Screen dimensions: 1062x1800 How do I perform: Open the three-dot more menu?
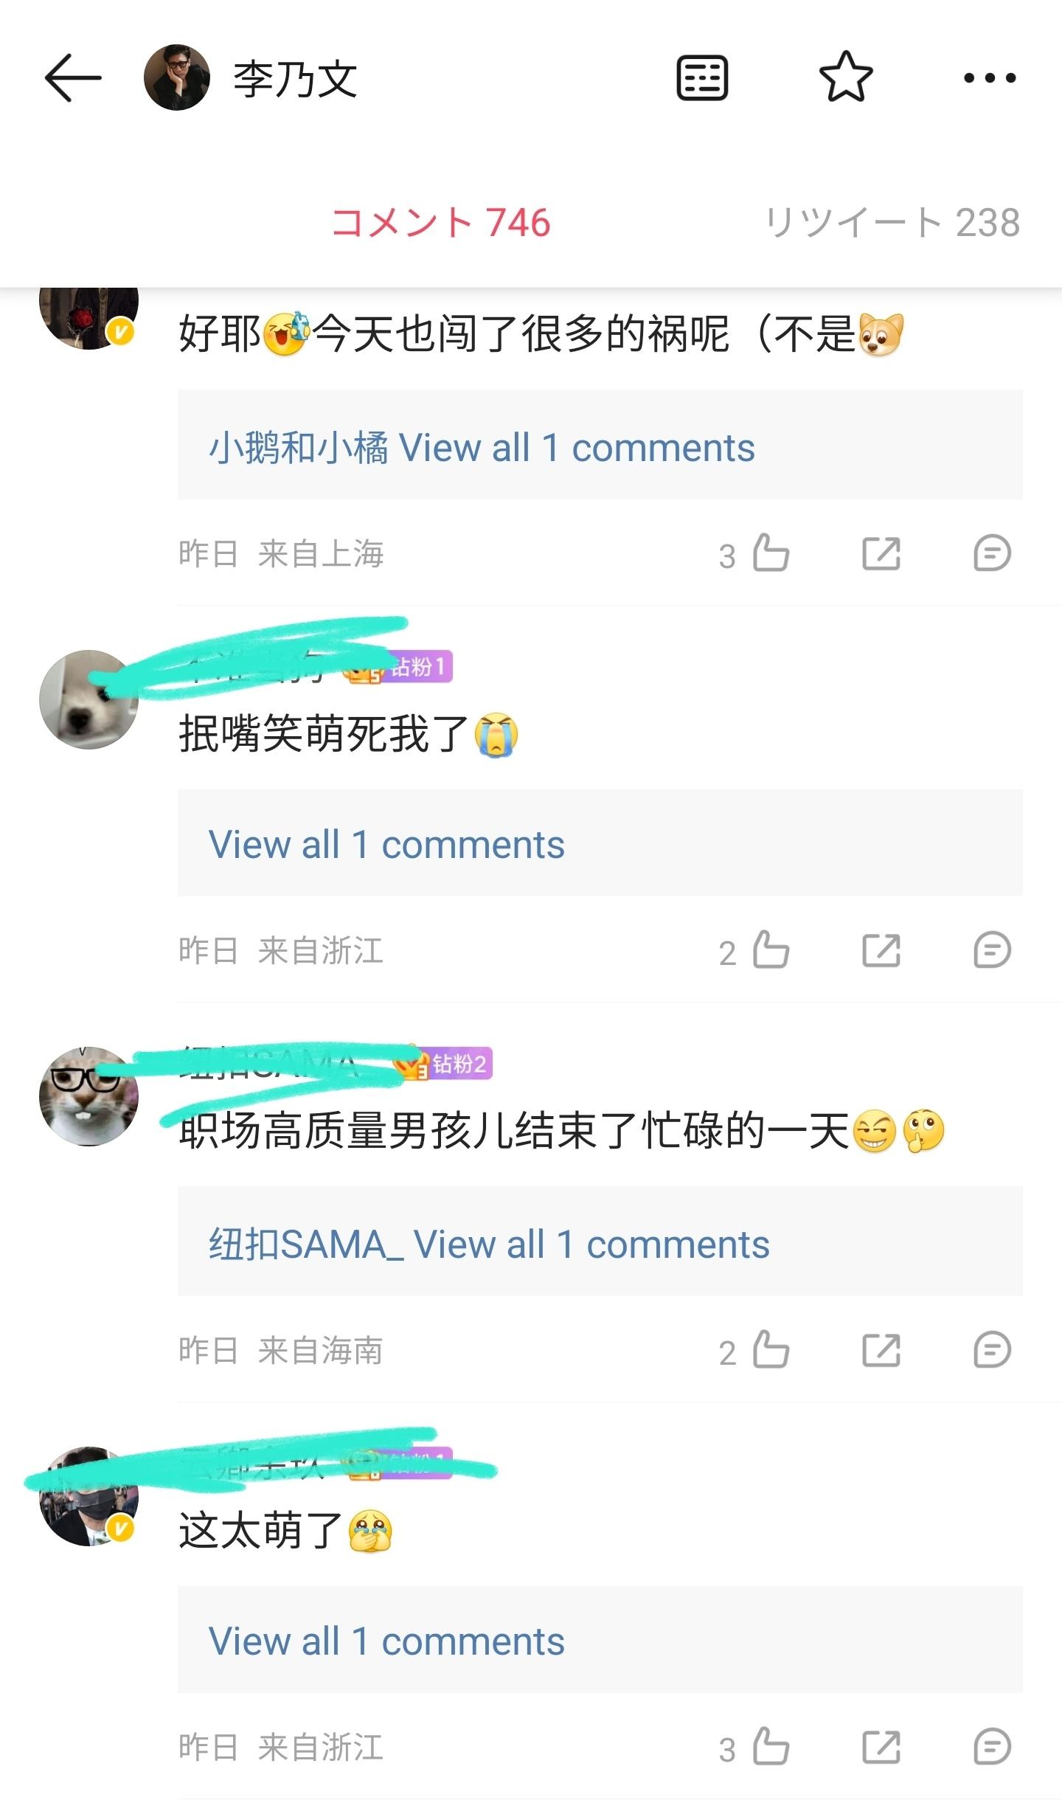(x=990, y=77)
